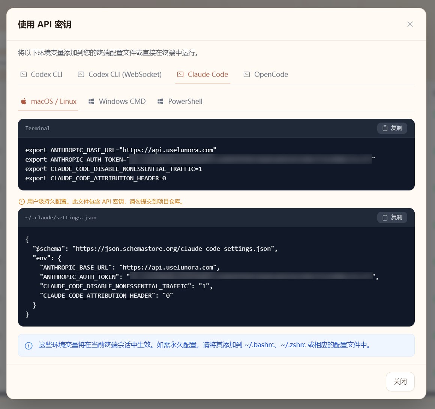The width and height of the screenshot is (435, 409).
Task: Click the blurred ANTHROPIC_AUTH_TOKEN value in Terminal
Action: pos(251,159)
